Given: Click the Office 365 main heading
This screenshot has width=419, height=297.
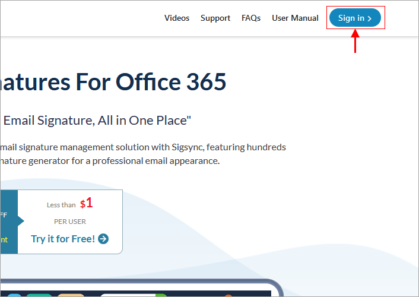Looking at the screenshot, I should pyautogui.click(x=113, y=81).
